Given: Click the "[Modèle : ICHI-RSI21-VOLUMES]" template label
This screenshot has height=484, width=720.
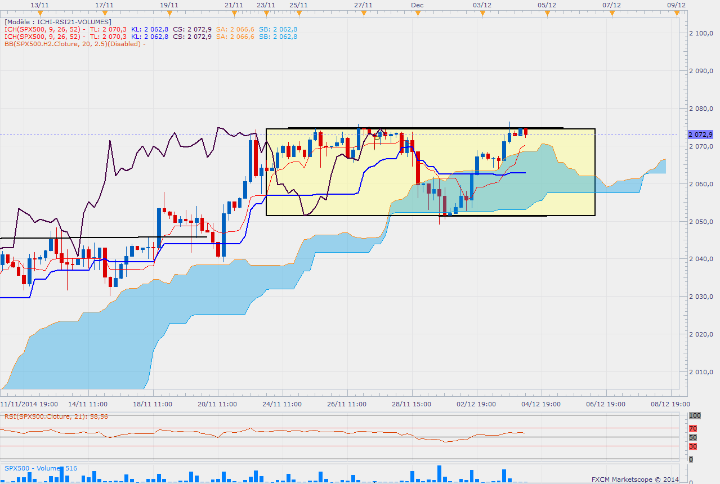Looking at the screenshot, I should point(58,22).
